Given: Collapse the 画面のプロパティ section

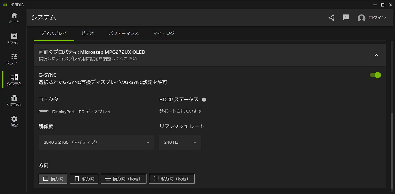Looking at the screenshot, I should pyautogui.click(x=377, y=55).
